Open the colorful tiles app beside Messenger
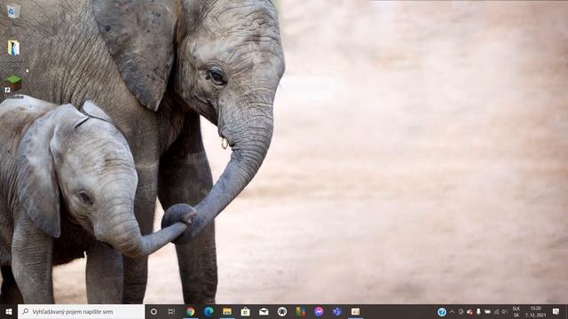568x319 pixels. 300,311
